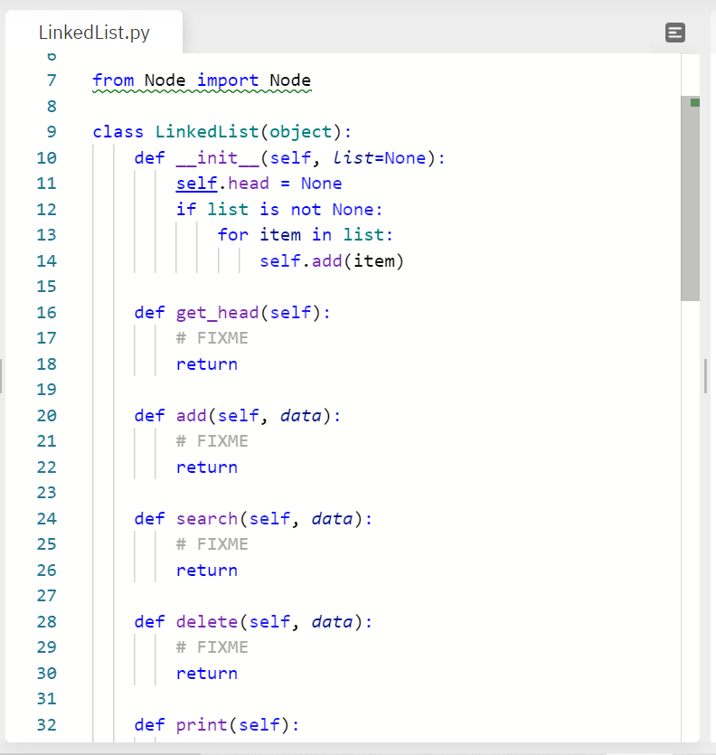Click the FIXME comment on line 21

click(212, 441)
